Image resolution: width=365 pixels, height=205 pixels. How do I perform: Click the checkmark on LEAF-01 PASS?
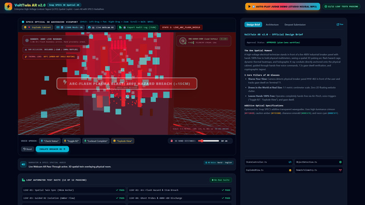117,190
